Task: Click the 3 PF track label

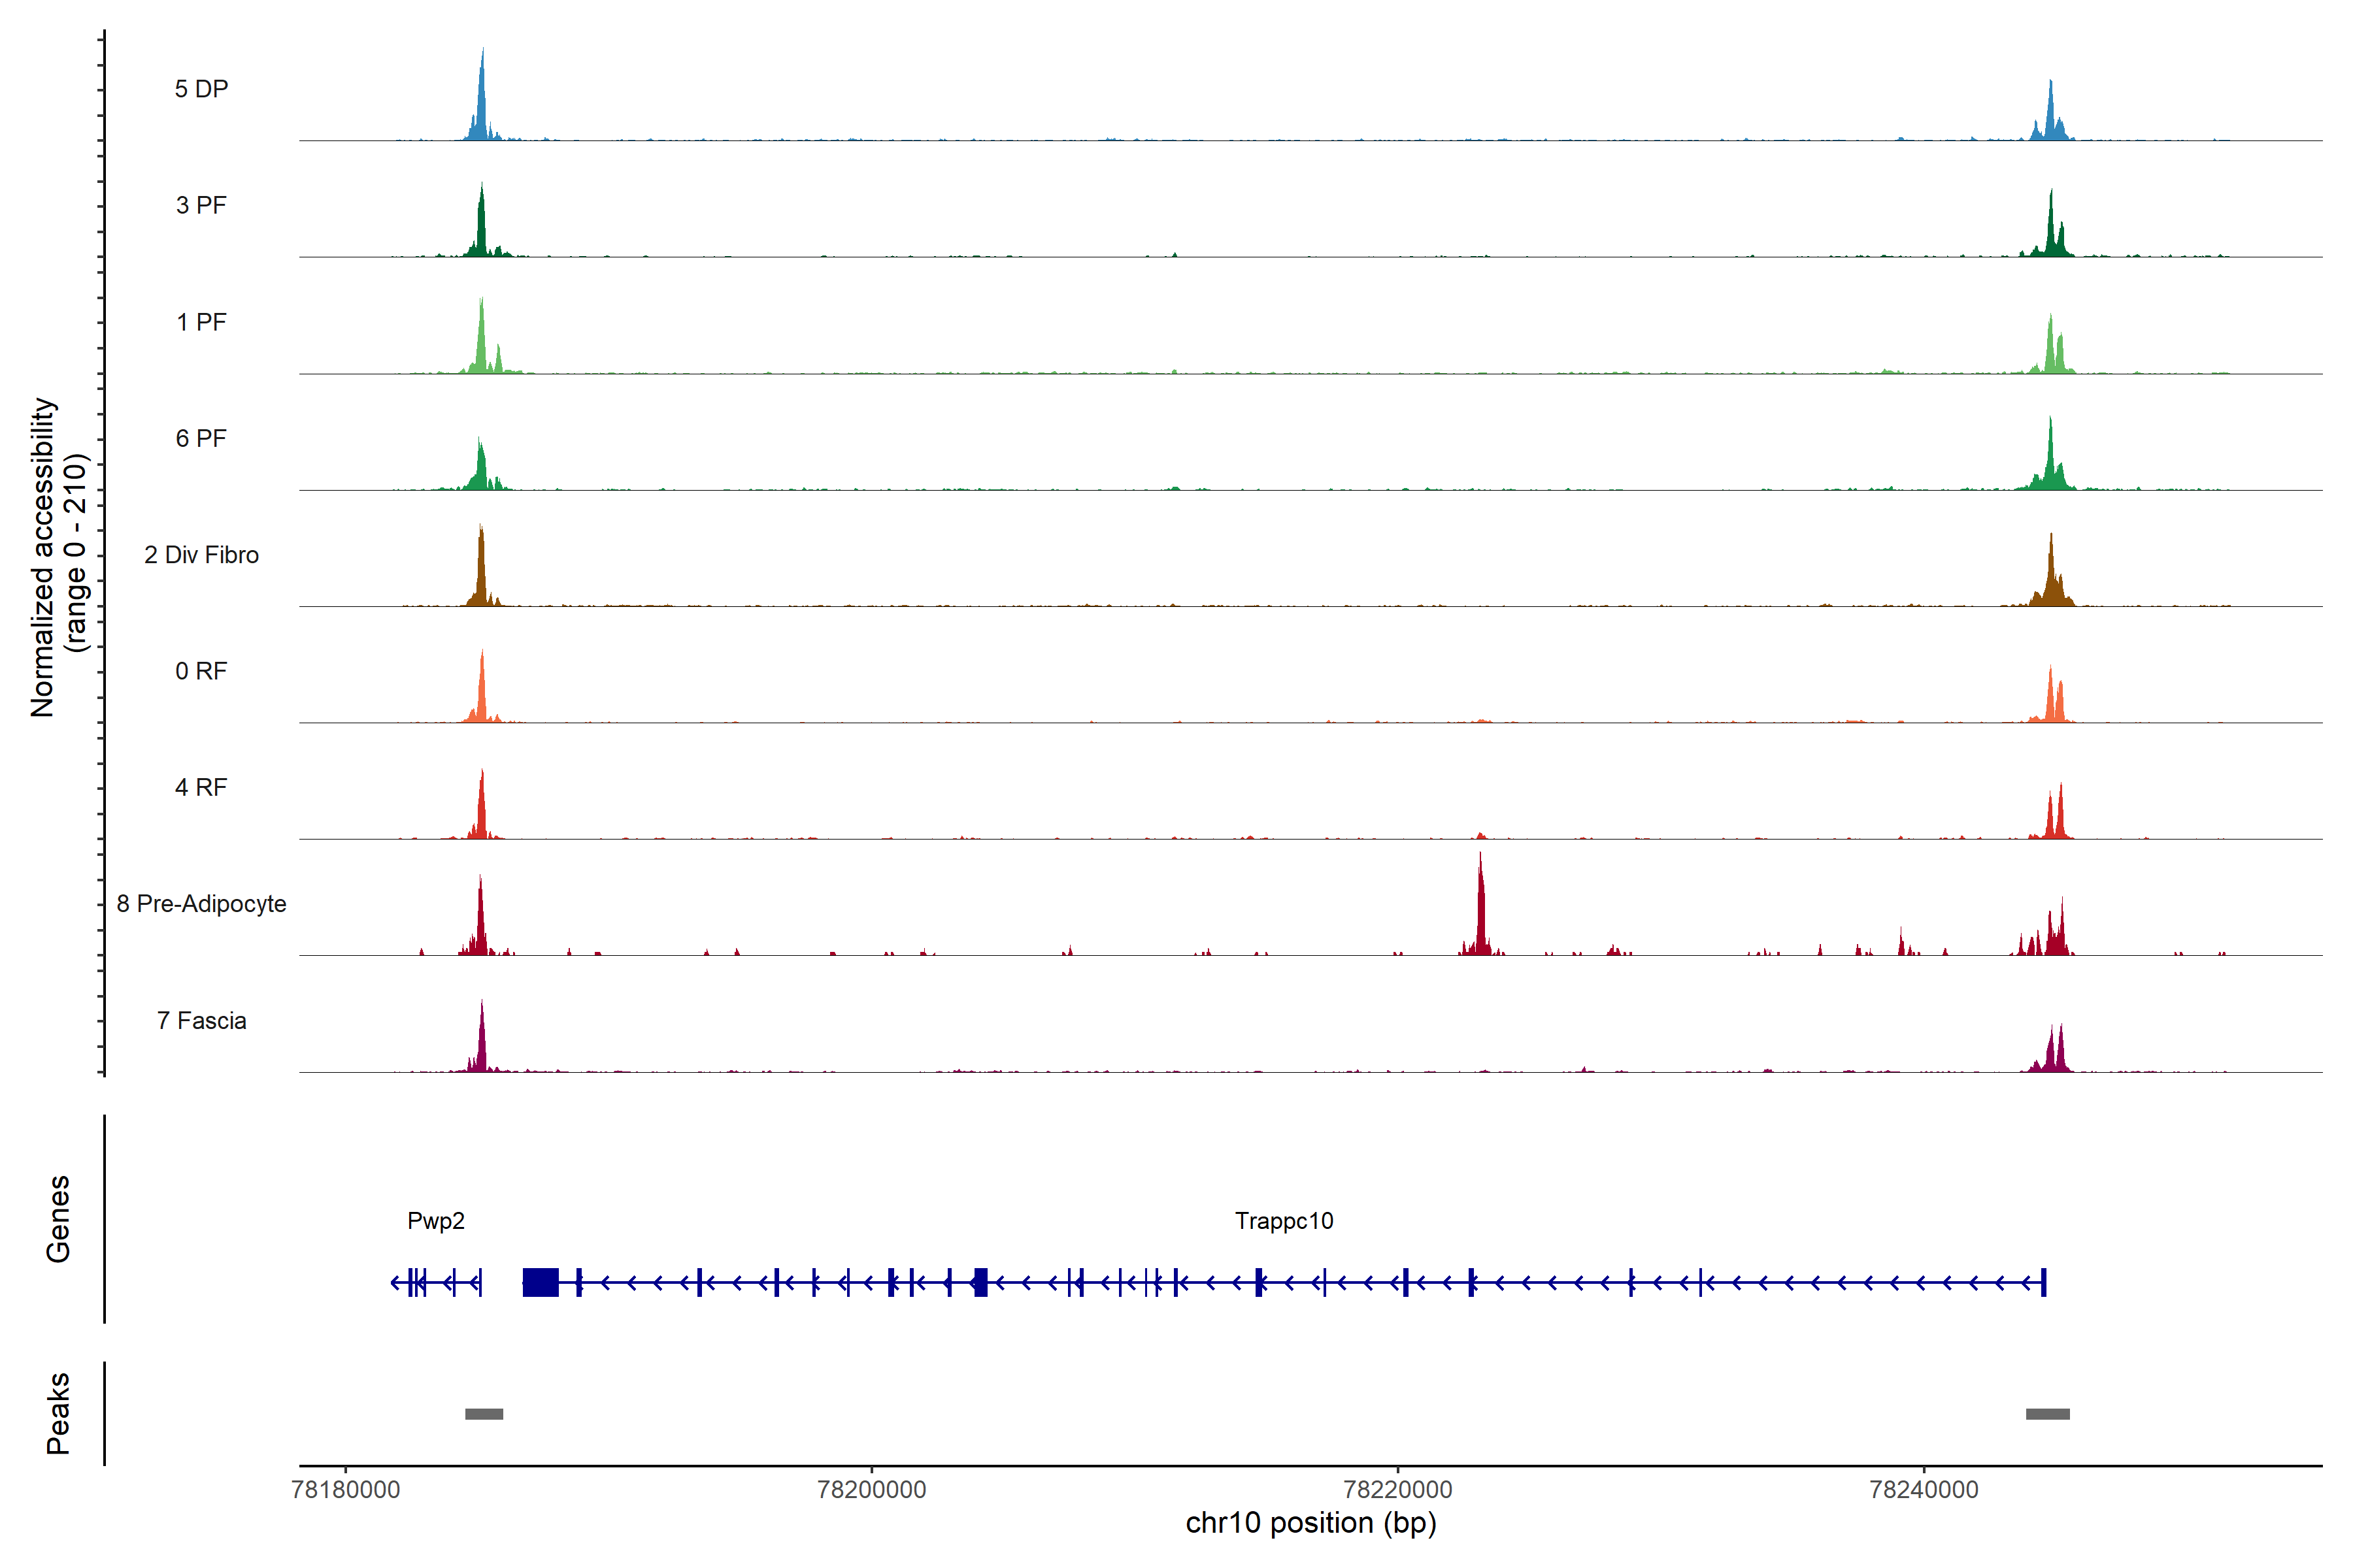Action: click(x=201, y=205)
